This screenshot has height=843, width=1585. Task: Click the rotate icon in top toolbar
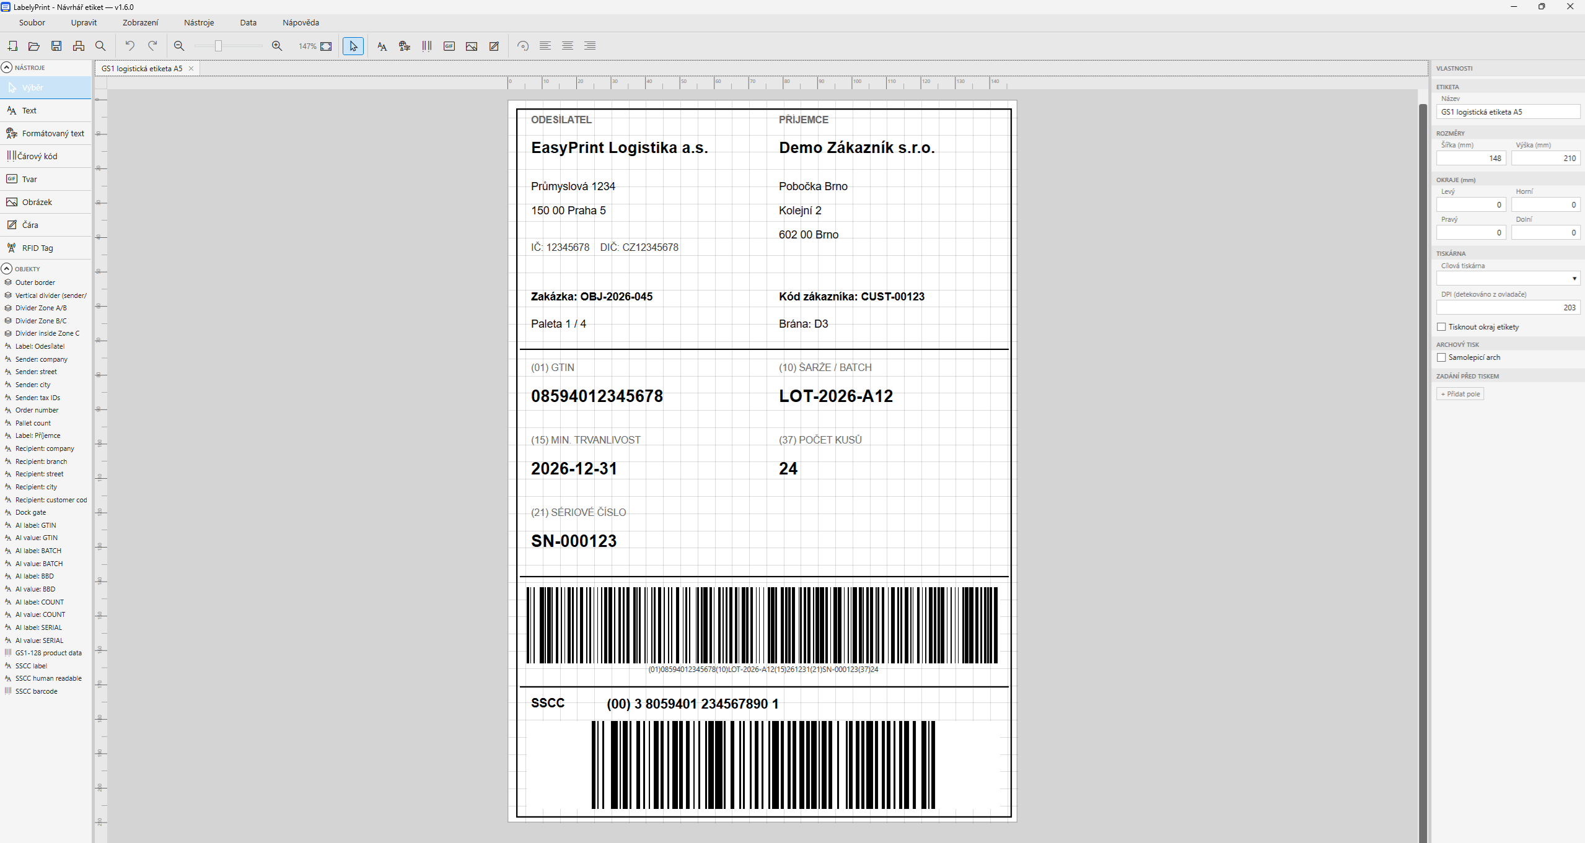click(523, 46)
